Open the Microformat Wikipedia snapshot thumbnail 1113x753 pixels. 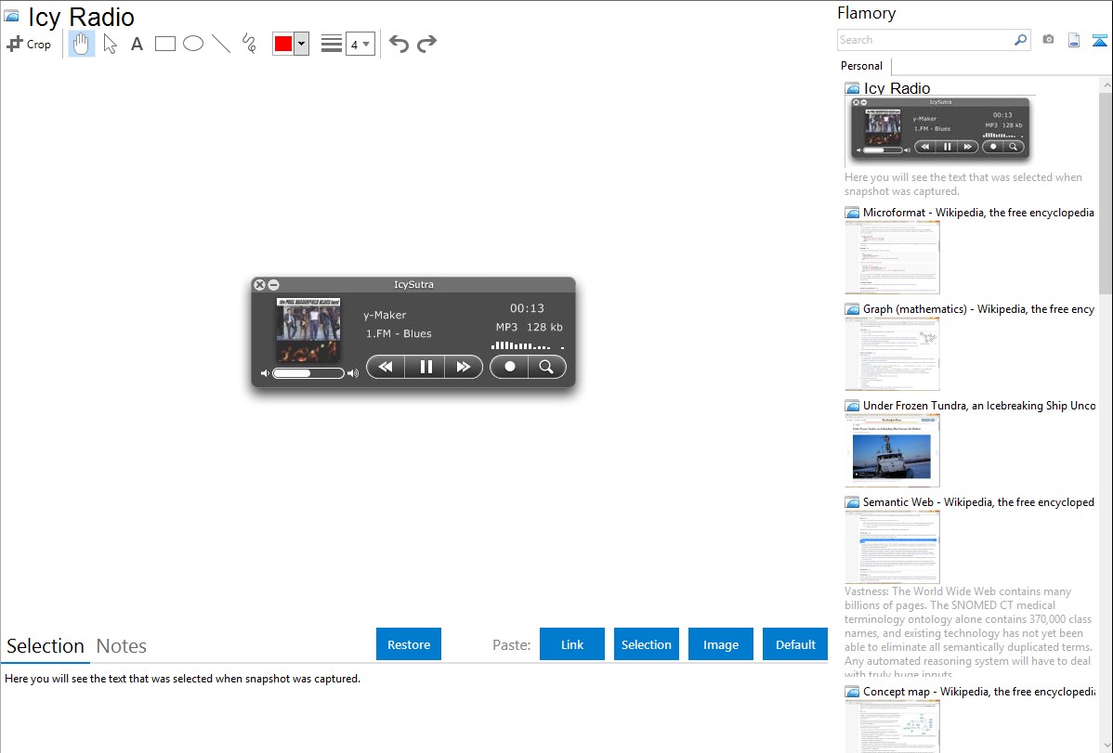pos(892,257)
